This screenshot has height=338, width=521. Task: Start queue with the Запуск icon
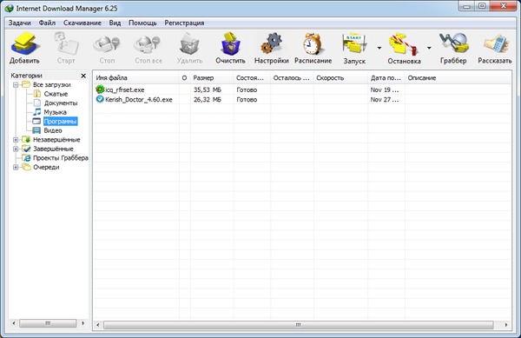354,43
